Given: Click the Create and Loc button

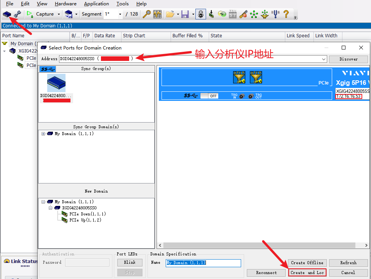Looking at the screenshot, I should [307, 273].
